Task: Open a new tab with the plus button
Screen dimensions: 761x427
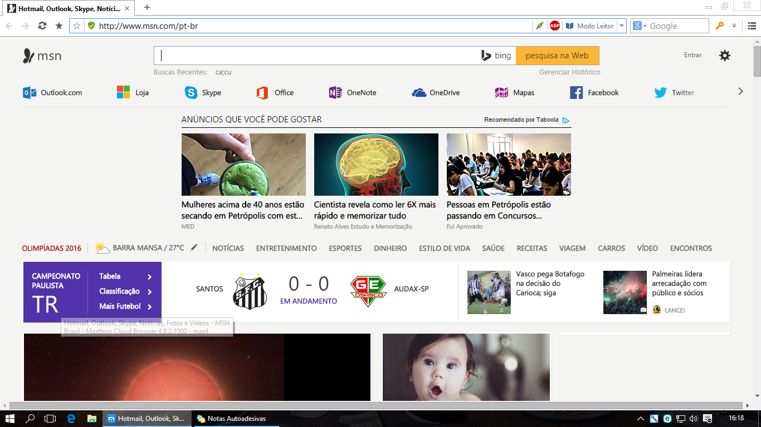Action: (147, 7)
